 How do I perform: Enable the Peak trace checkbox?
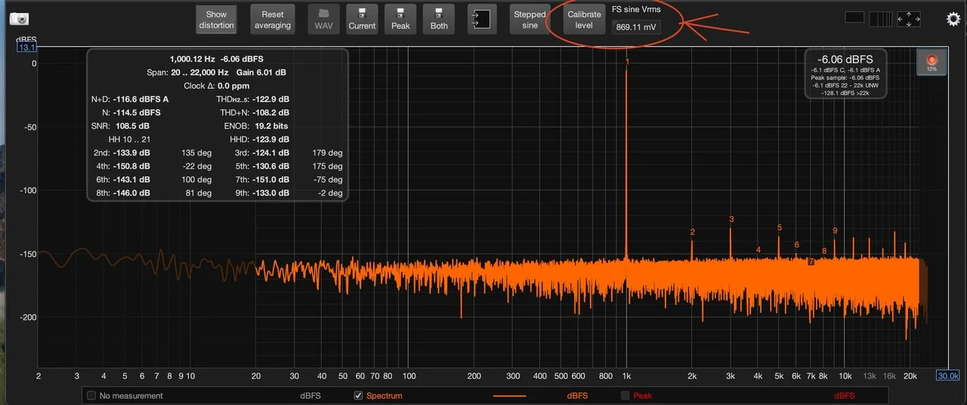[625, 395]
